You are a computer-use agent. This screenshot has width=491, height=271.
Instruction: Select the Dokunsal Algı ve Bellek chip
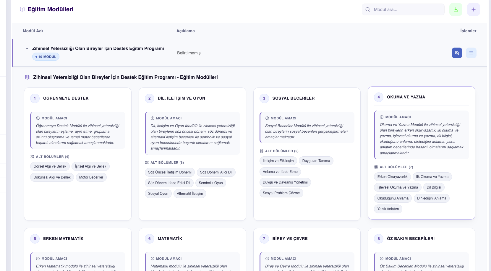52,177
